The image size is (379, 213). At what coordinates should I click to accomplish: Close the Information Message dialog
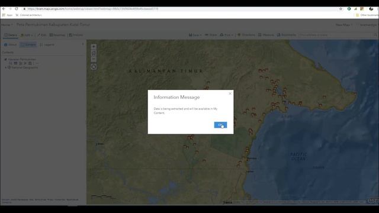[x=230, y=93]
